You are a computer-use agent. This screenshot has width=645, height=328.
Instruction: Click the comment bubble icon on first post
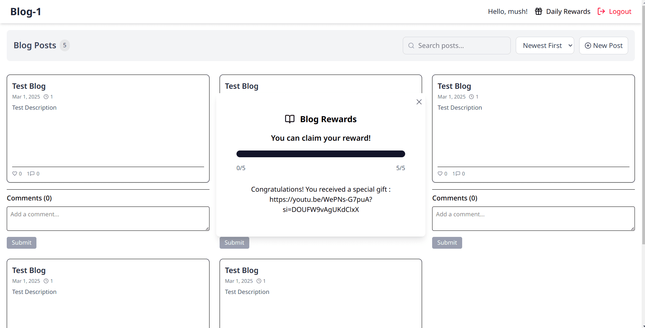(32, 174)
